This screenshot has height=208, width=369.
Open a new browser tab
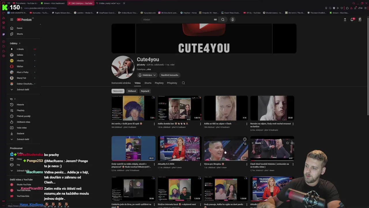124,3
